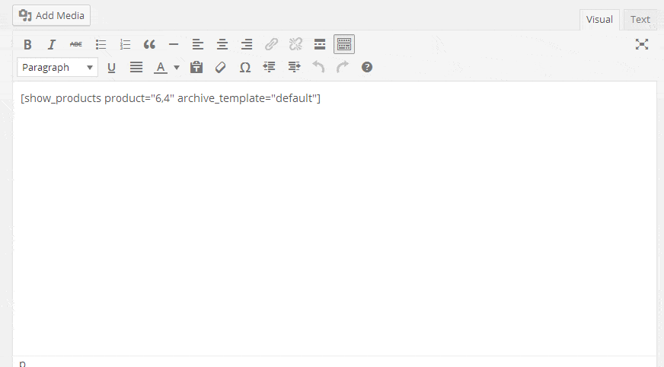Align text right
The height and width of the screenshot is (367, 664).
coord(247,44)
